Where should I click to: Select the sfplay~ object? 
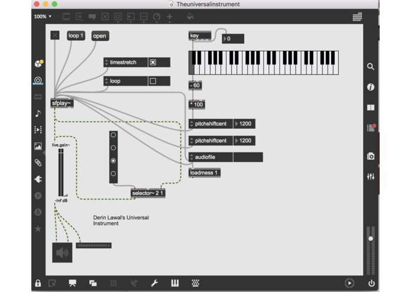(62, 103)
